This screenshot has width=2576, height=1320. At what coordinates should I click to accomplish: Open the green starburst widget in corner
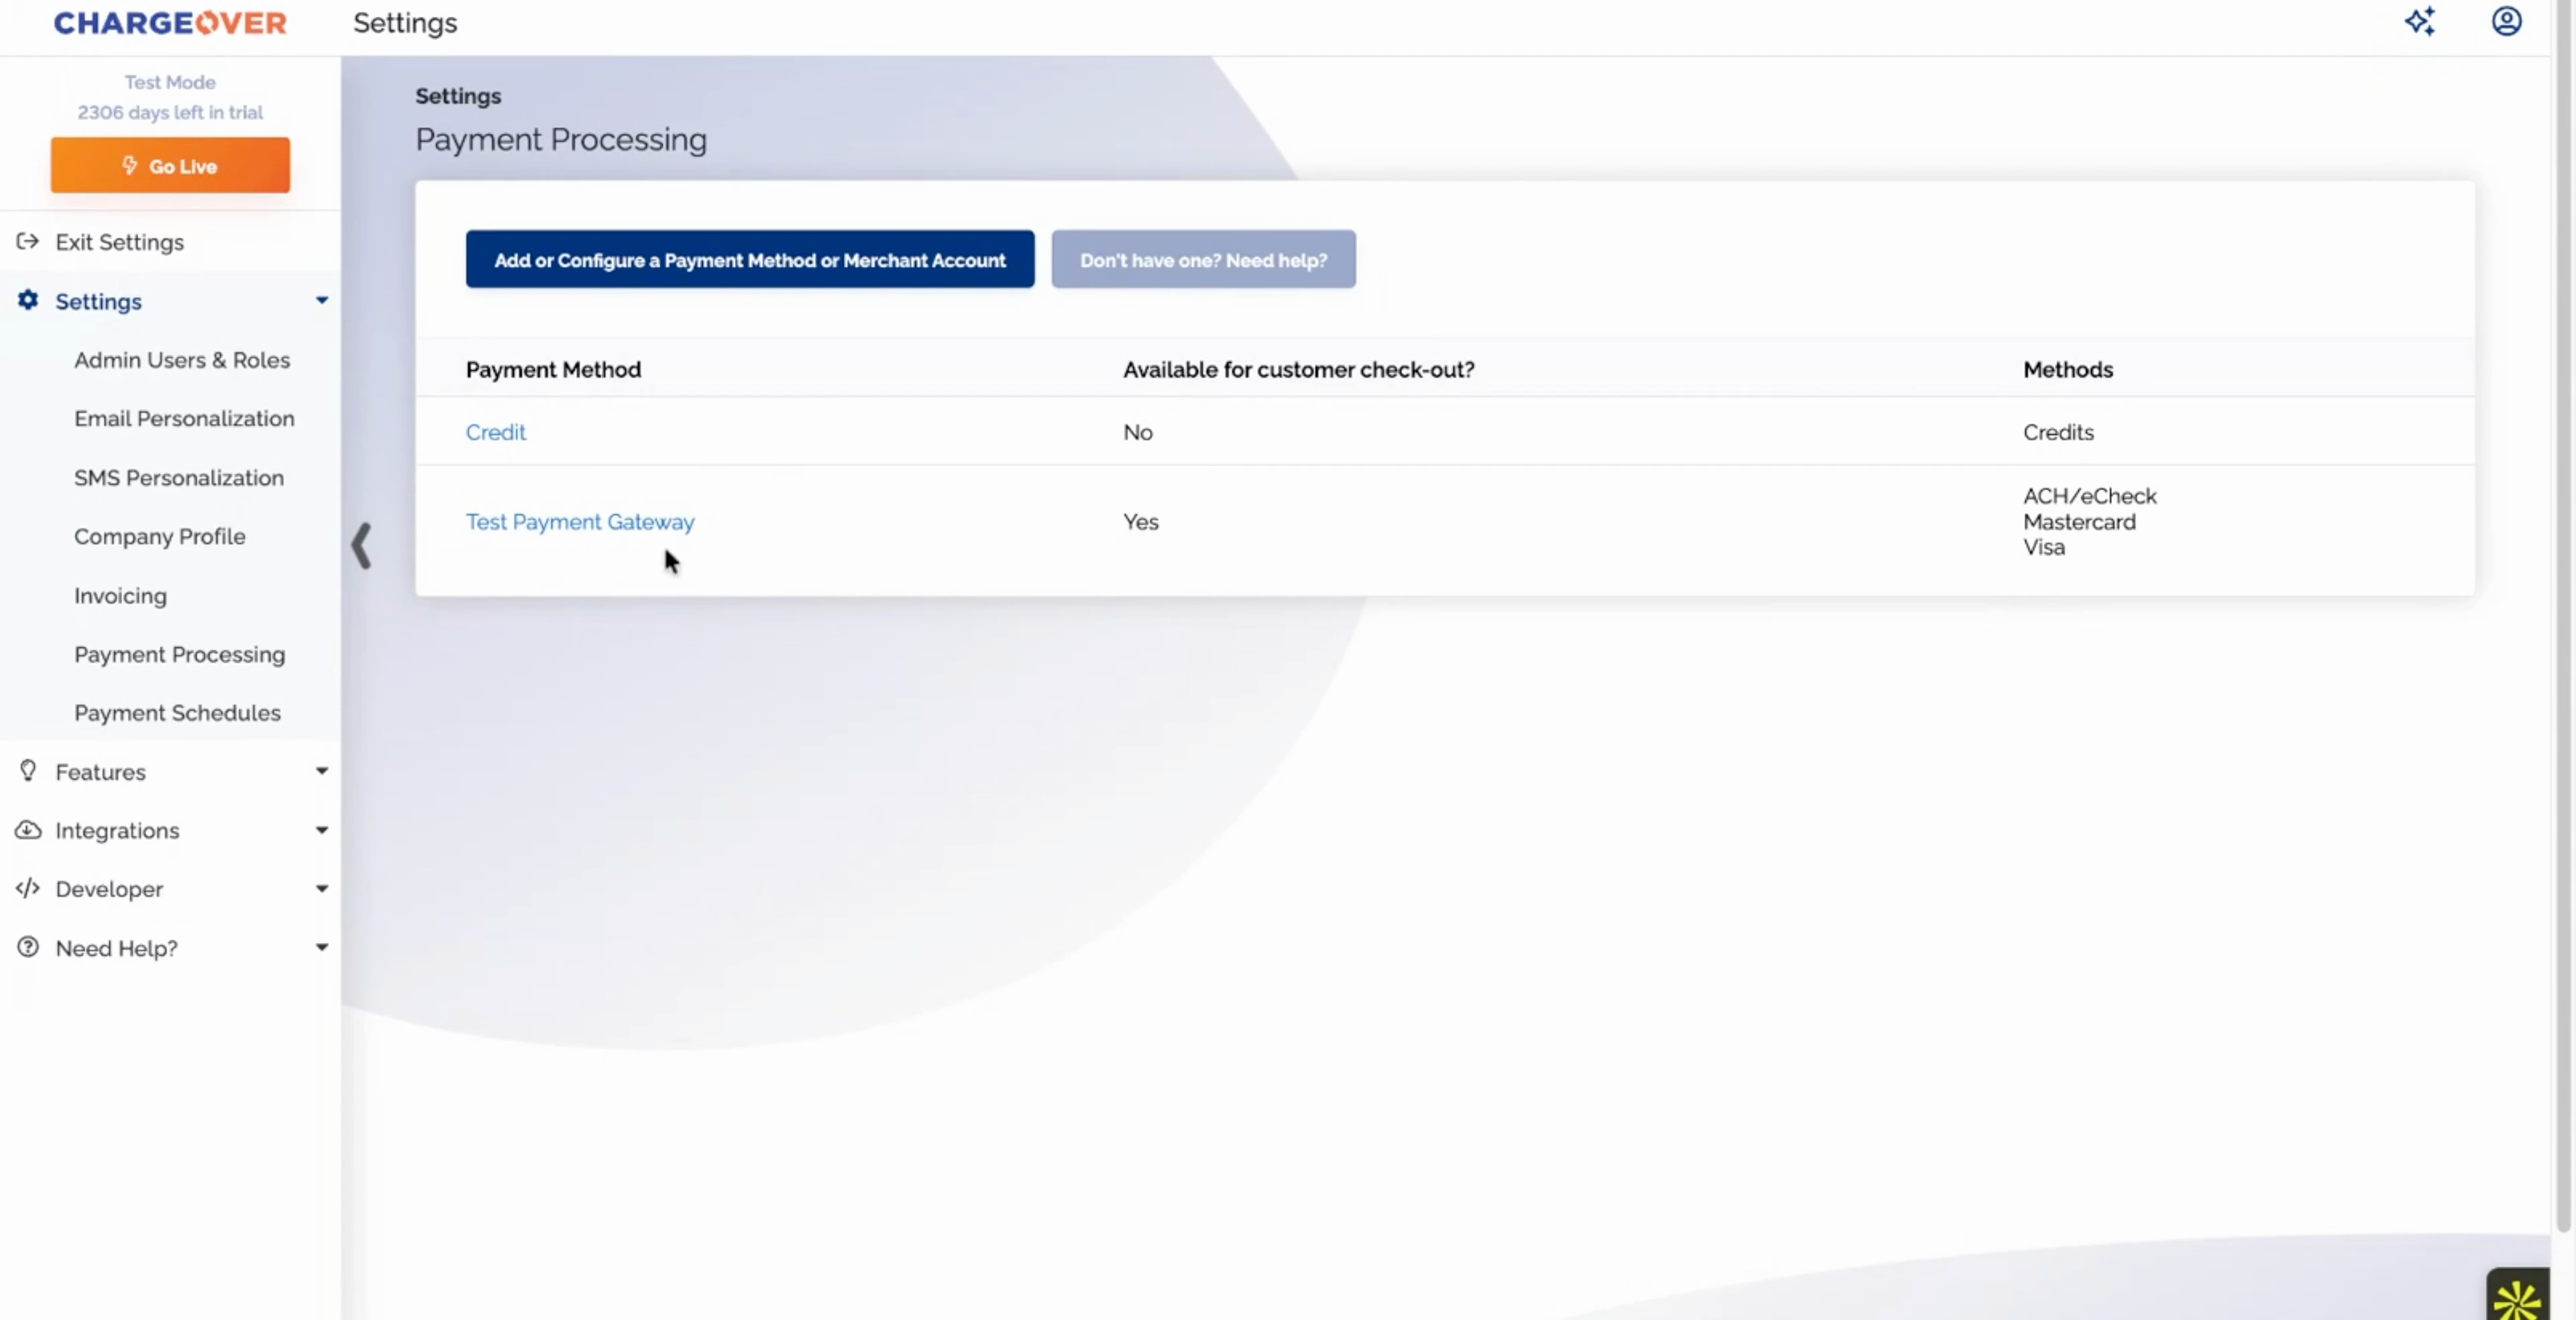[x=2517, y=1296]
